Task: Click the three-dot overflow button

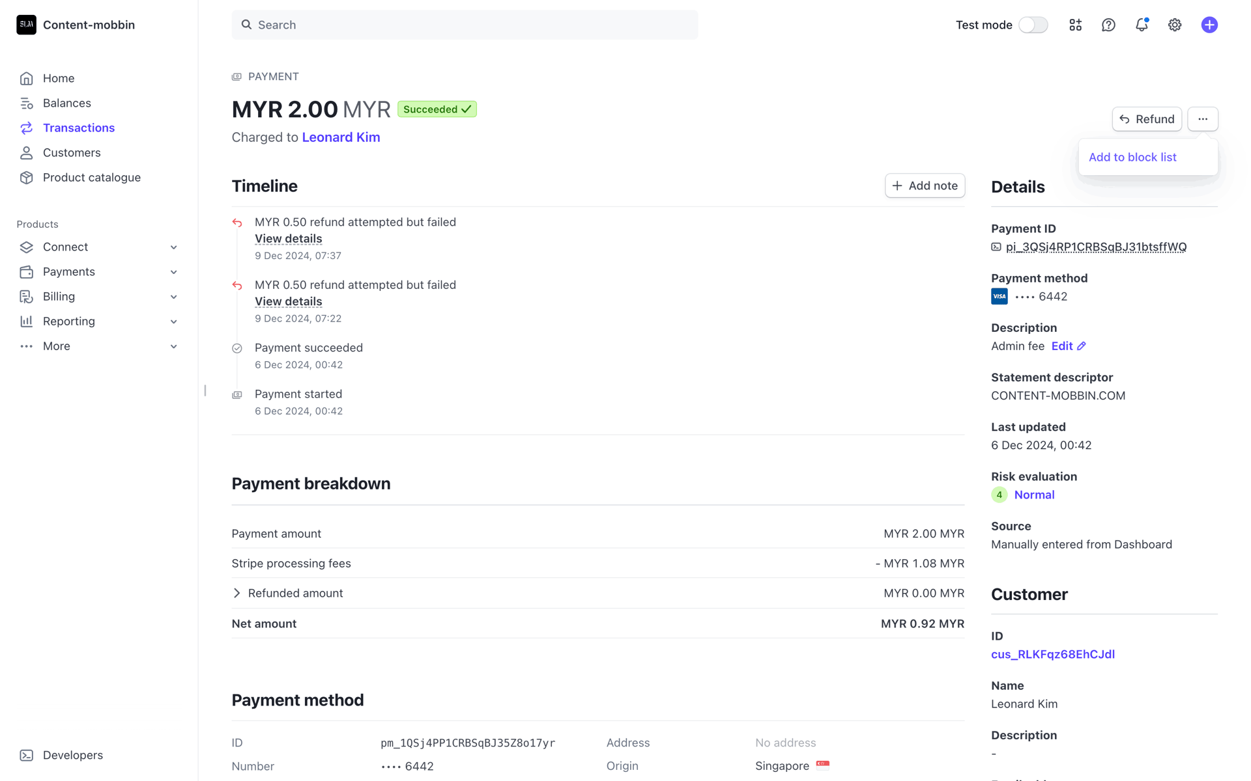Action: (x=1203, y=119)
